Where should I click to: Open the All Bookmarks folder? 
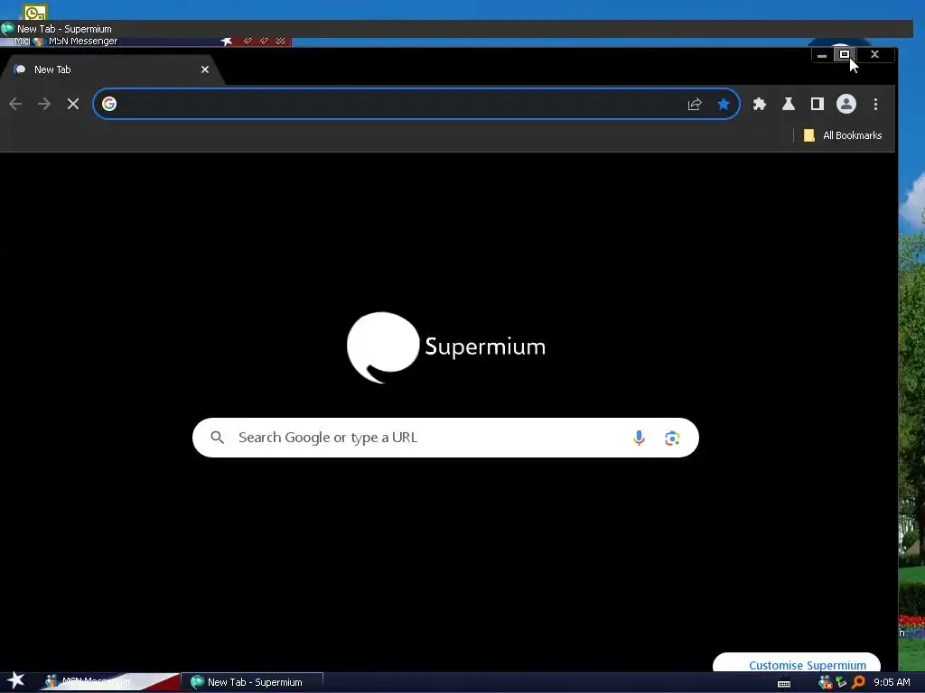pyautogui.click(x=843, y=135)
